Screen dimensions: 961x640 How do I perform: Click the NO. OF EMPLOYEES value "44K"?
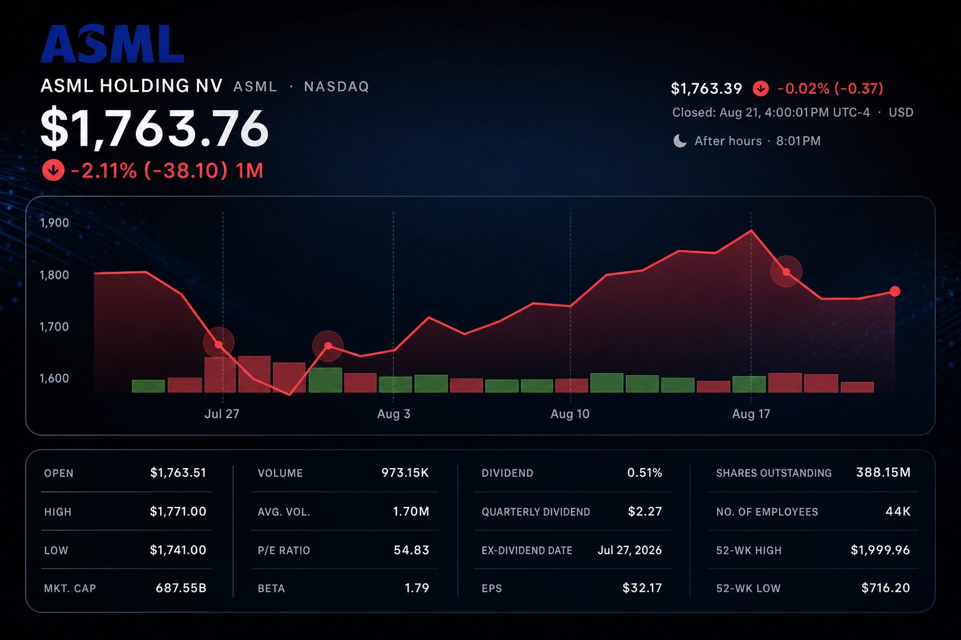[898, 512]
